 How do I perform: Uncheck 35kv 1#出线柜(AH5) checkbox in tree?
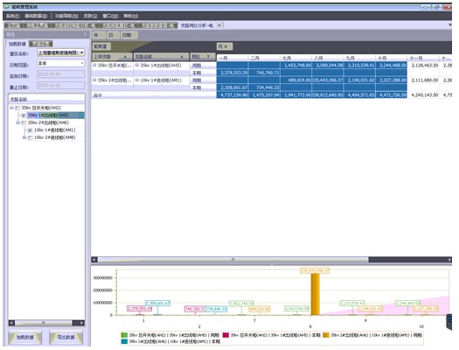click(24, 115)
